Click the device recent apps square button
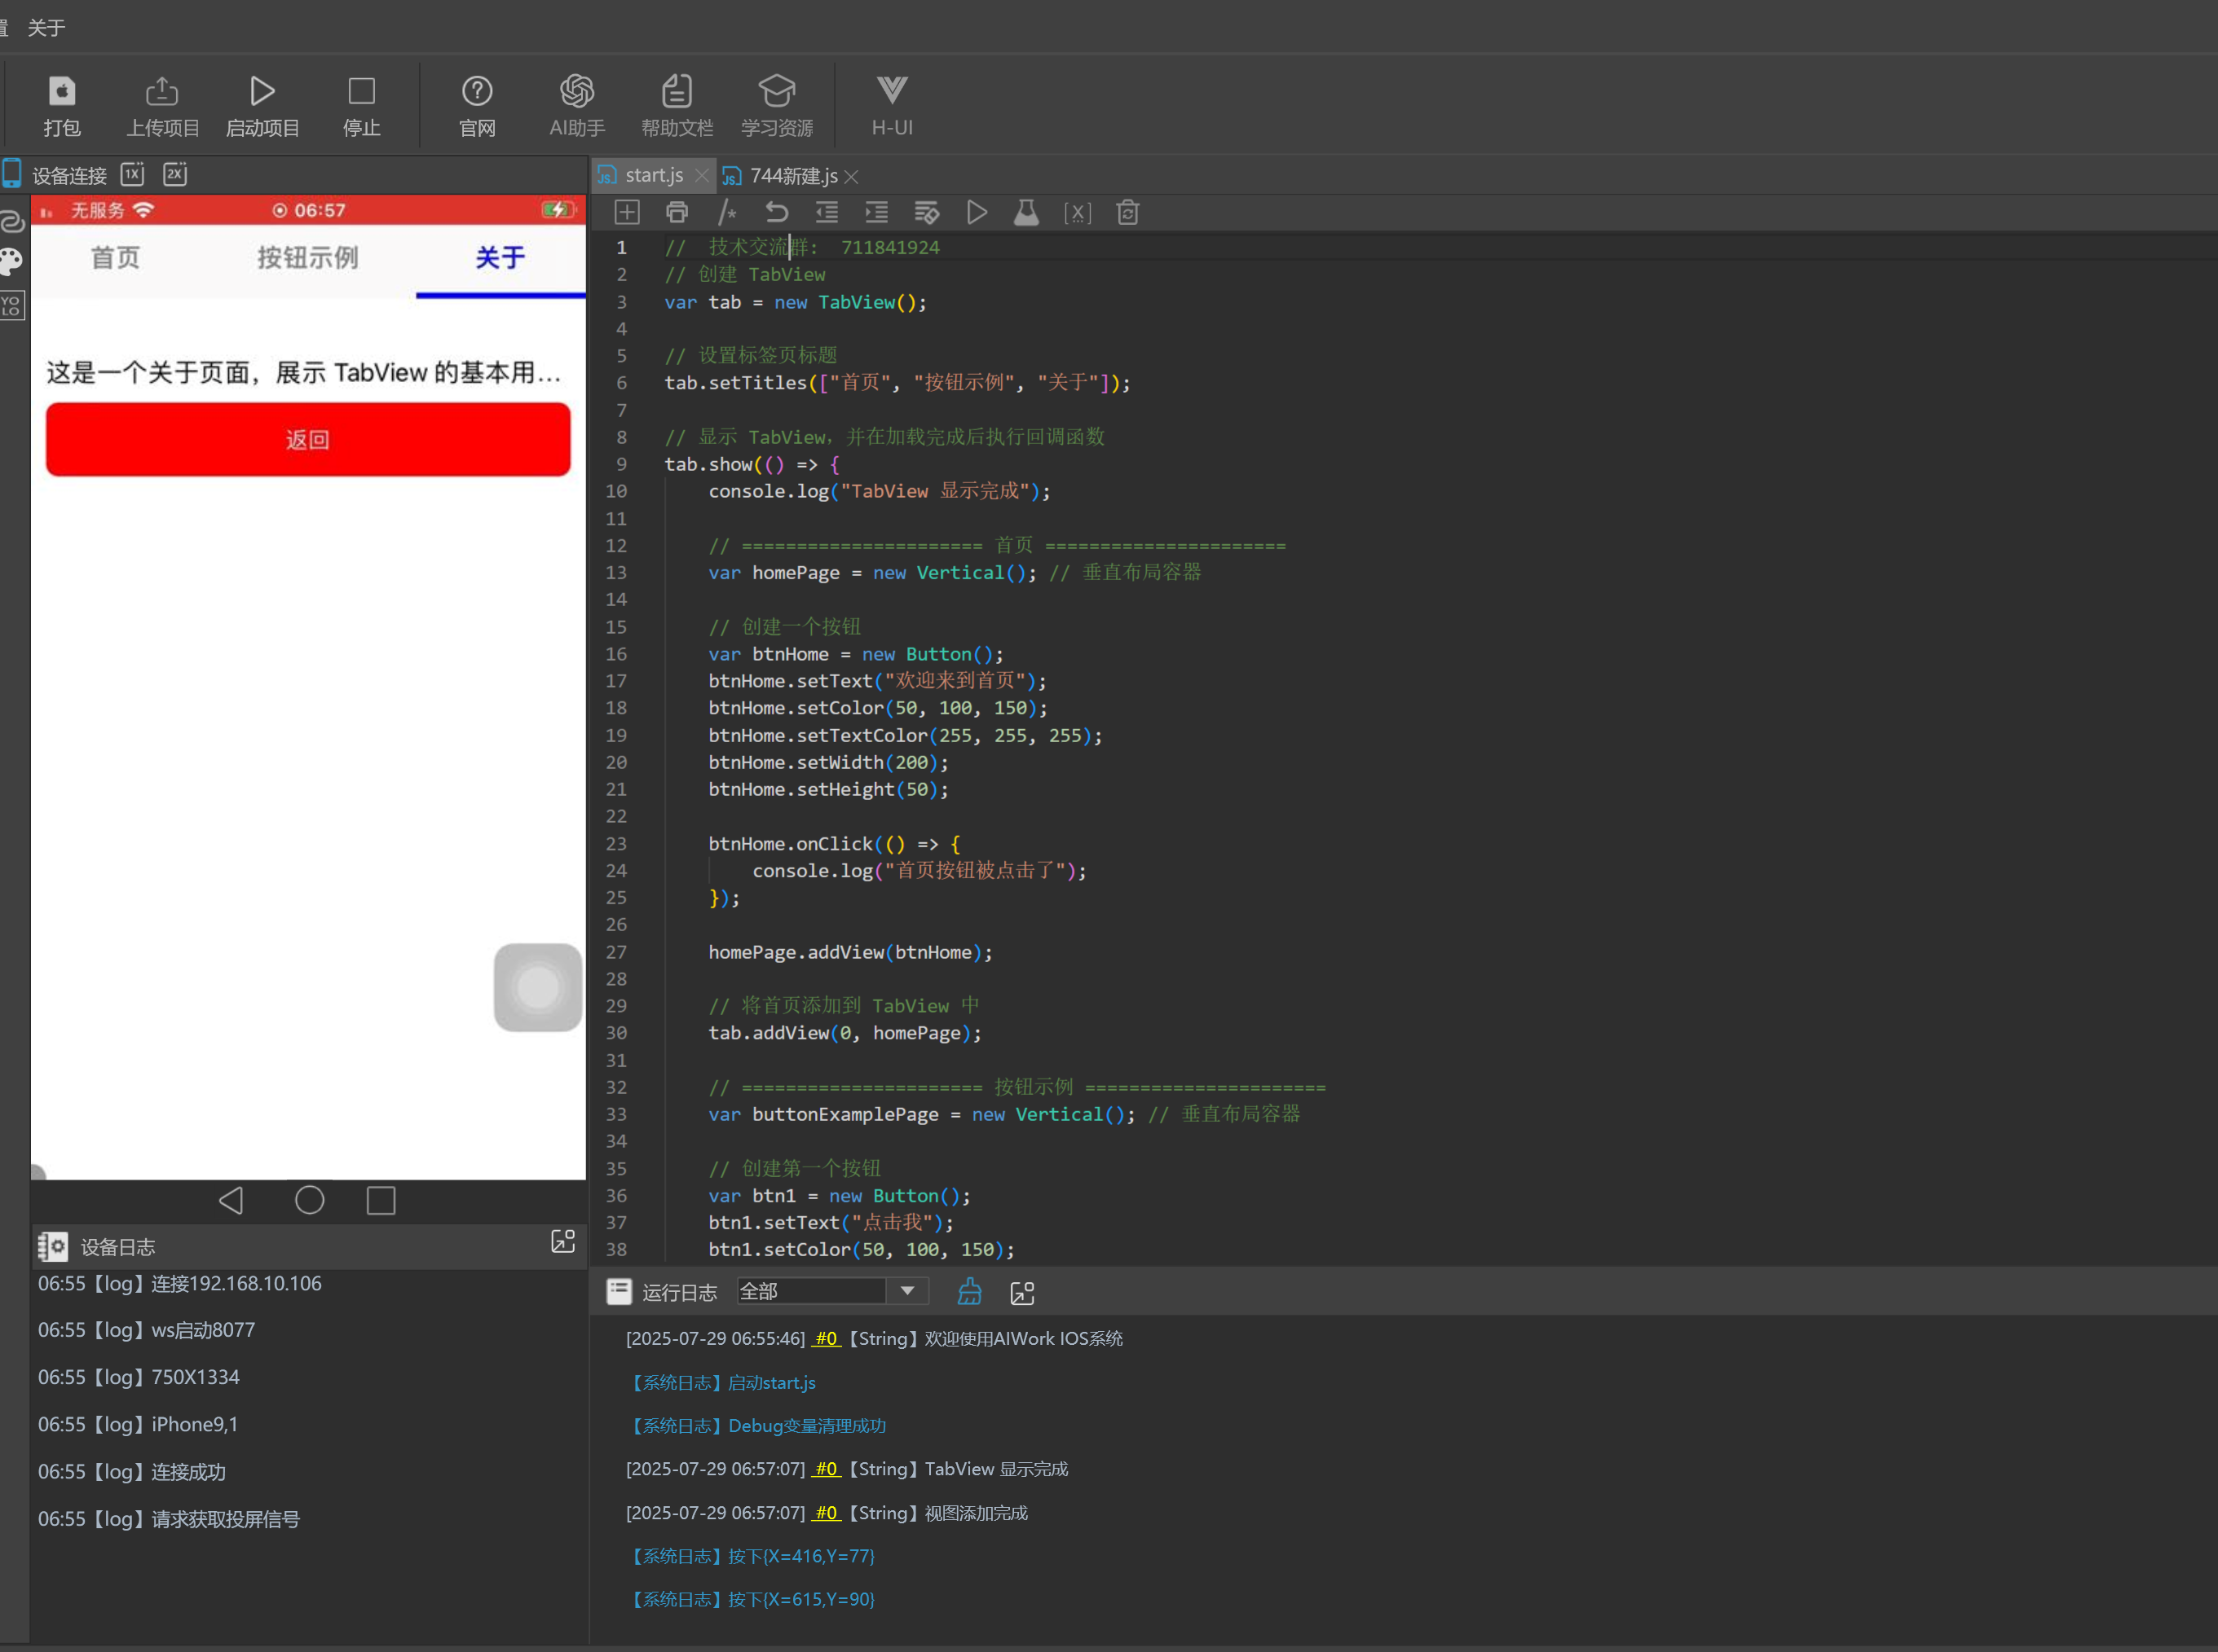The image size is (2218, 1652). 381,1200
